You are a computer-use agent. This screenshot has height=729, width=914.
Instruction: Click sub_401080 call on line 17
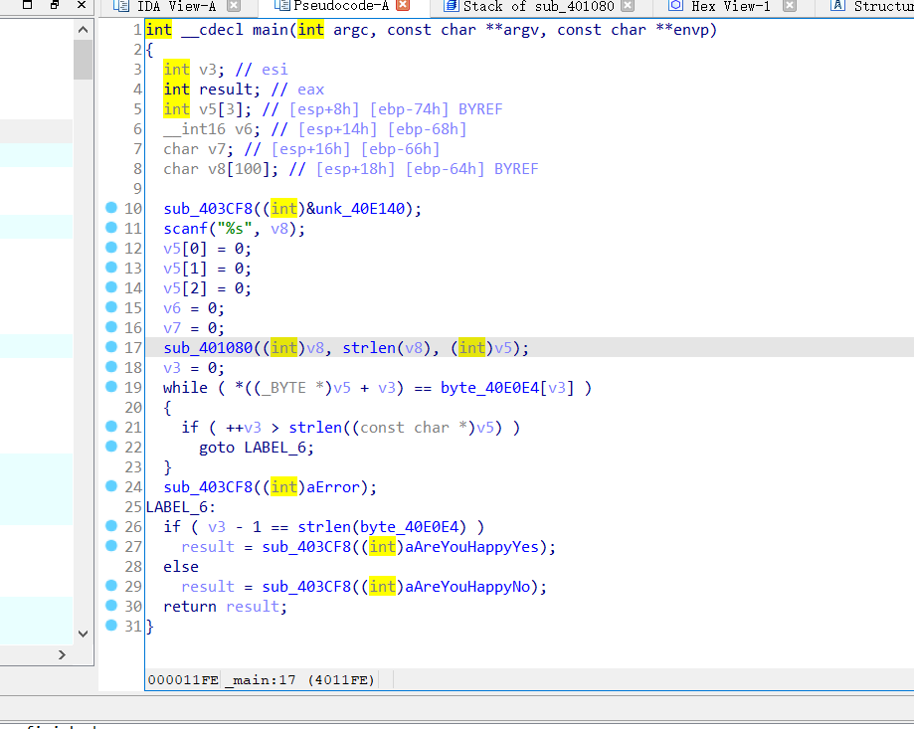click(x=208, y=348)
